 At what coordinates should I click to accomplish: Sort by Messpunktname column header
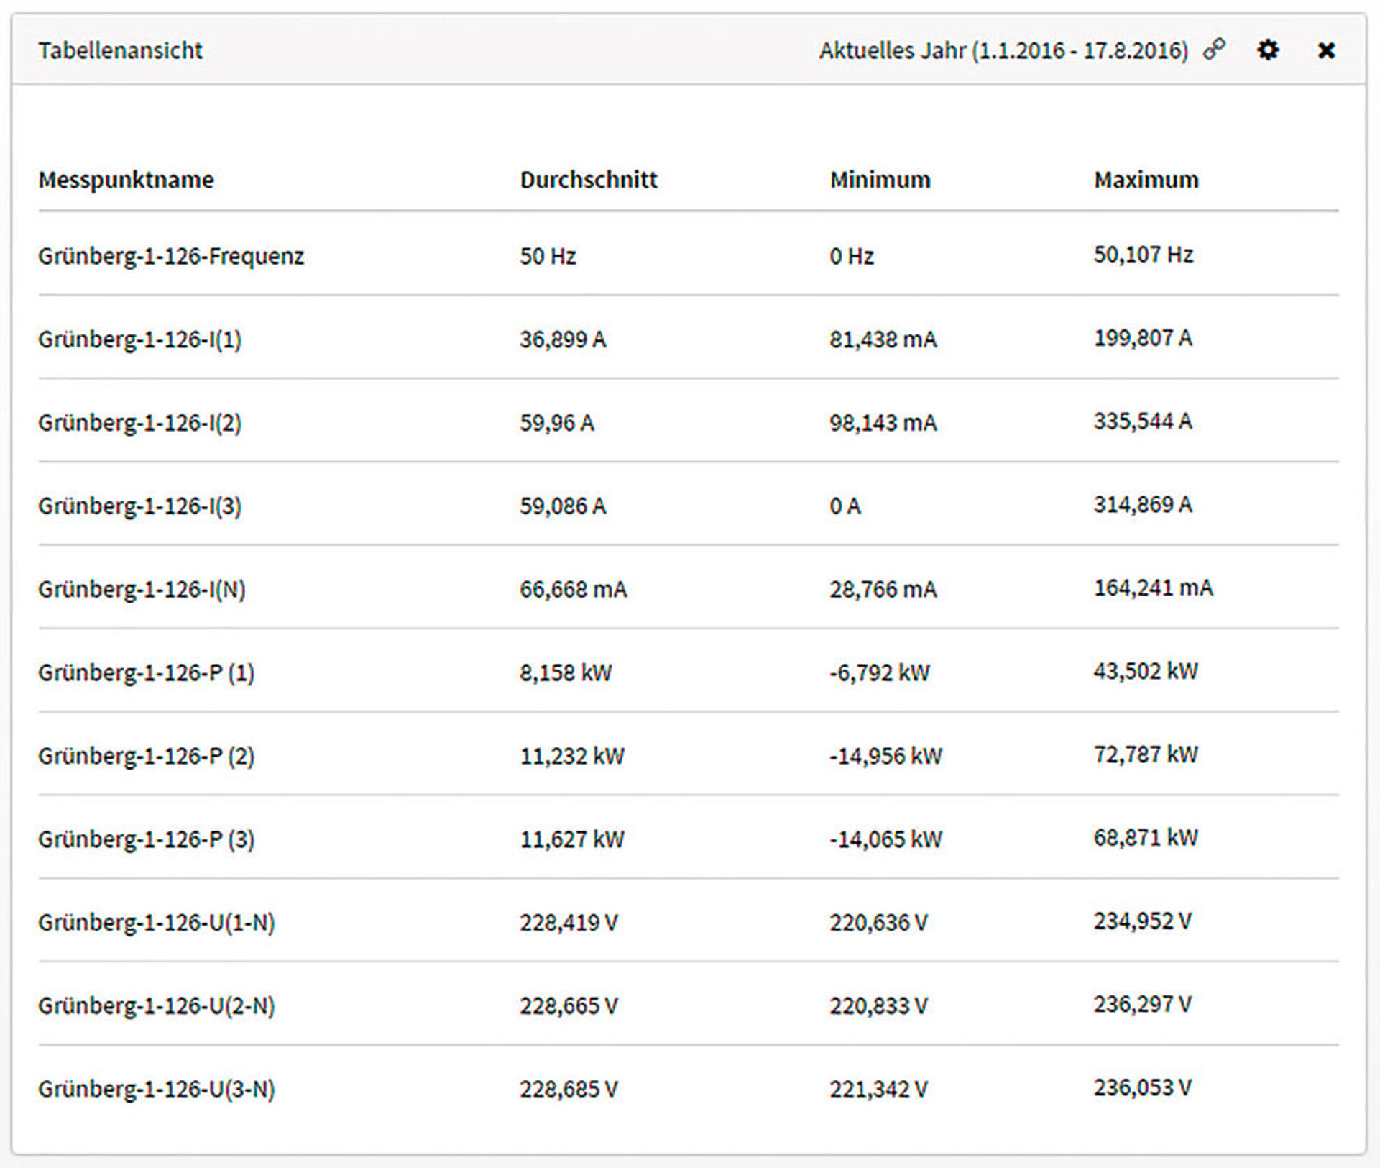tap(126, 180)
